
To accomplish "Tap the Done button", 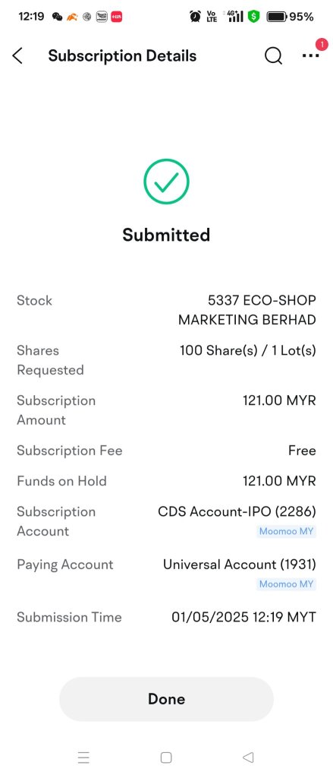I will coord(167,699).
